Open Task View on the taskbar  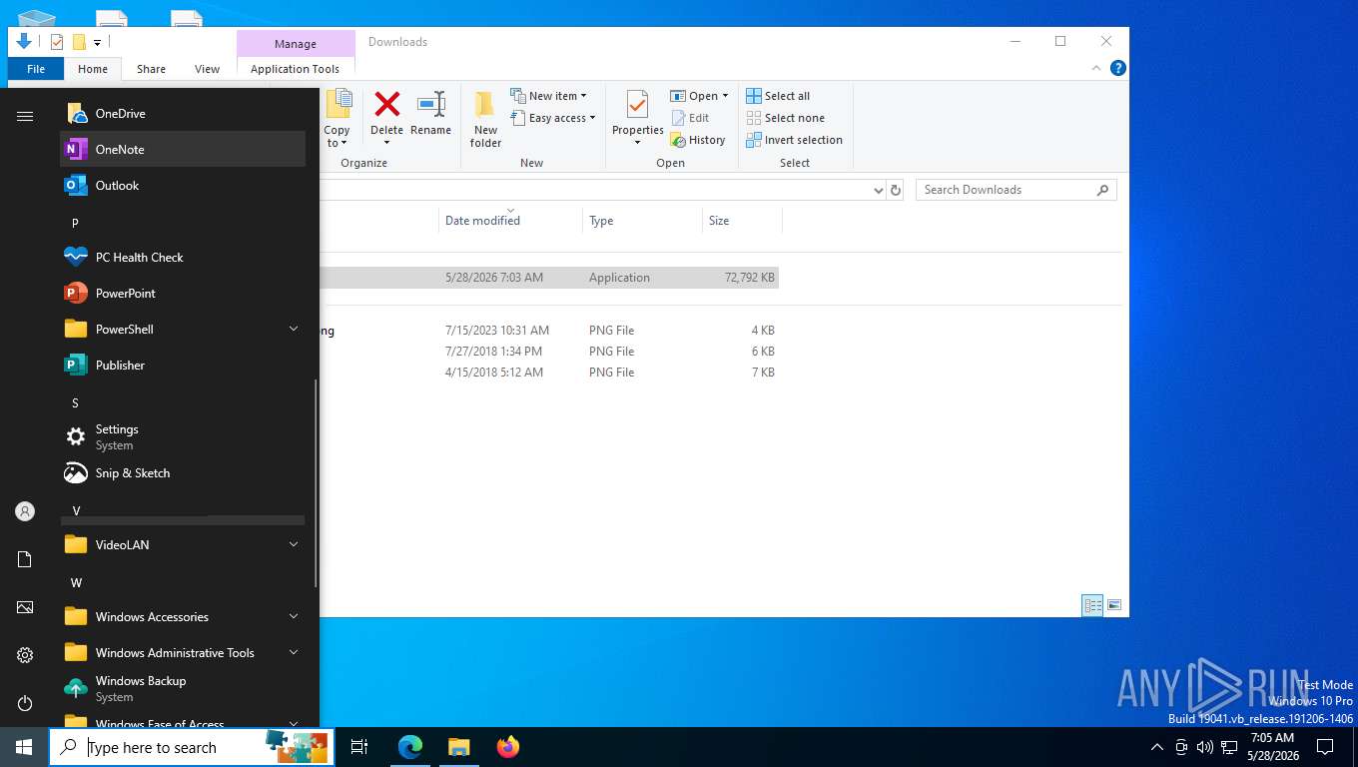[x=359, y=747]
